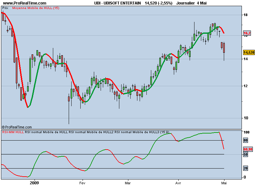Click the Journalier 4 Mai label

point(191,3)
